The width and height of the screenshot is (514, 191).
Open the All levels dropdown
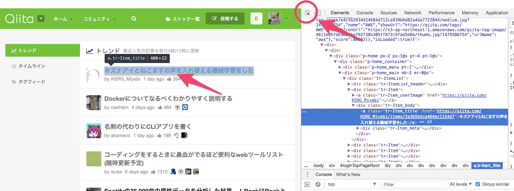pos(461,184)
